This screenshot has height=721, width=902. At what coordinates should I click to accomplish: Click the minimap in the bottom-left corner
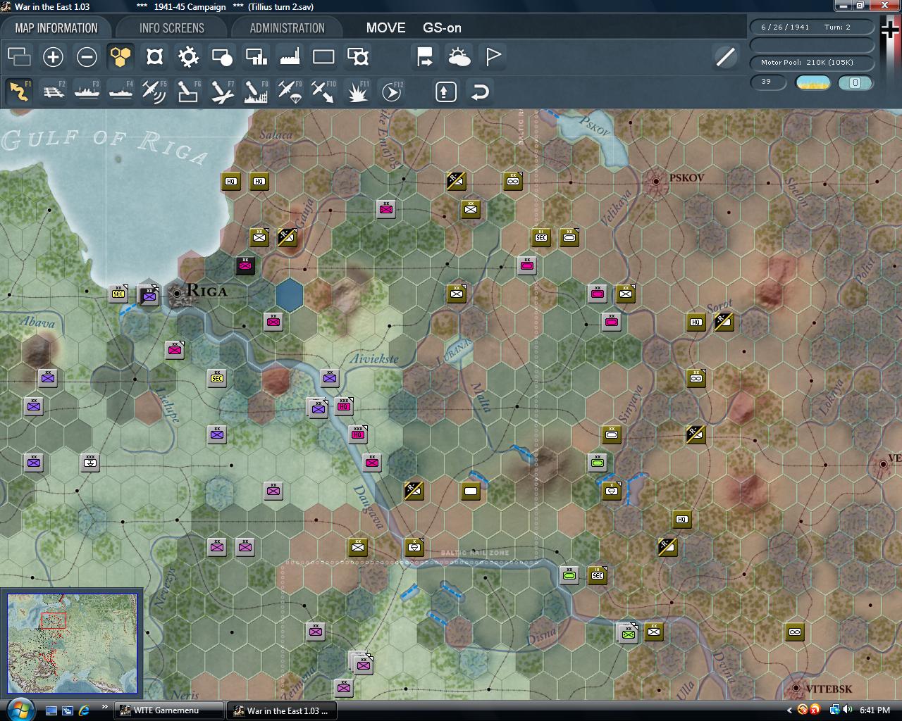[x=72, y=644]
